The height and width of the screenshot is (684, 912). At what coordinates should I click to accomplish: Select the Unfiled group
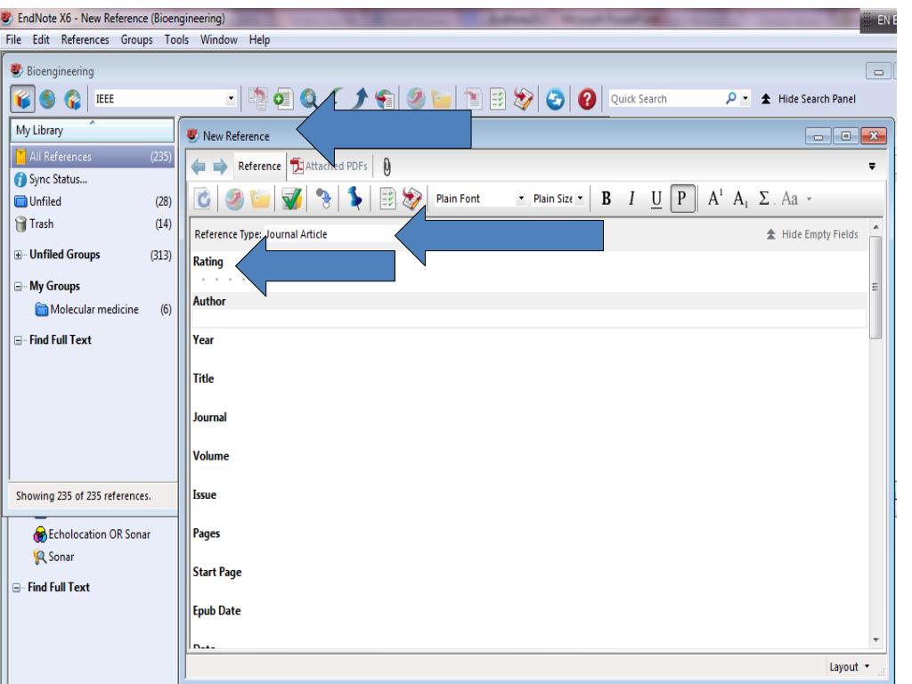point(93,202)
